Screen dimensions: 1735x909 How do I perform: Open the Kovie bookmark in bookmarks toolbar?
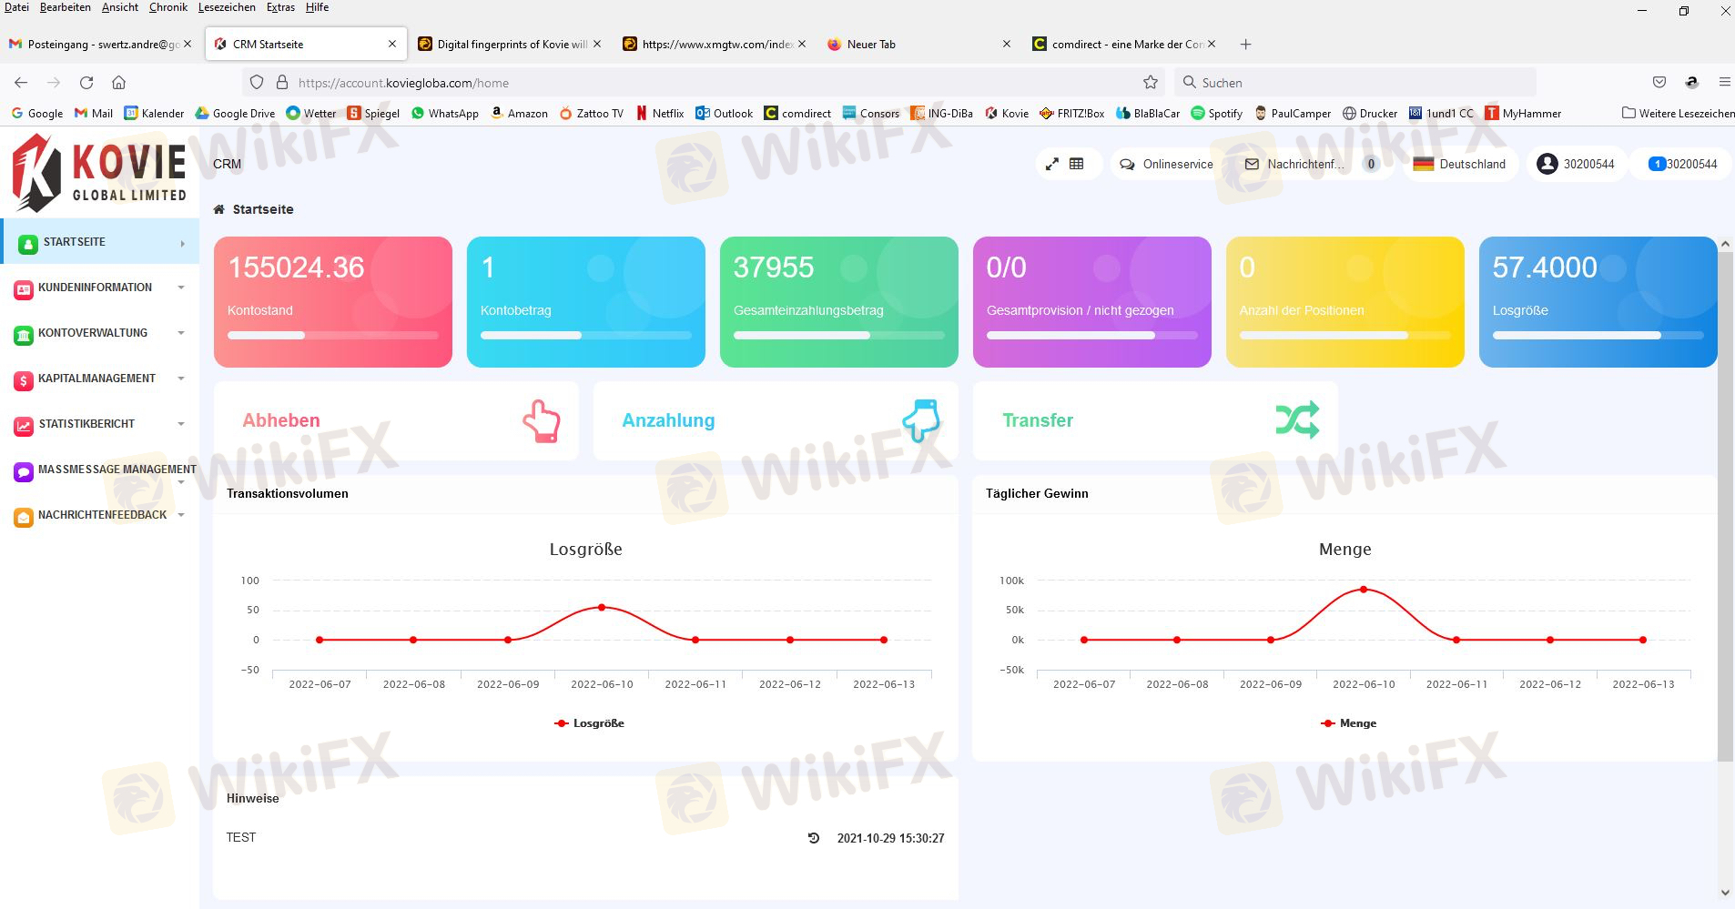[1007, 114]
